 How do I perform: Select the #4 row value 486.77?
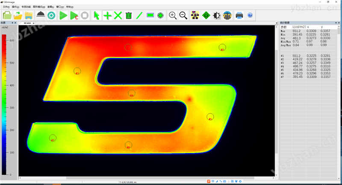[297, 66]
